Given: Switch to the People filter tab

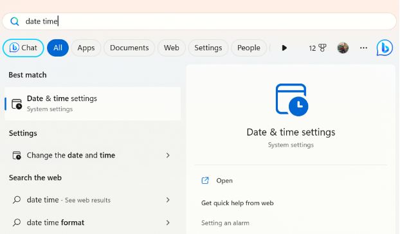Looking at the screenshot, I should pos(249,48).
